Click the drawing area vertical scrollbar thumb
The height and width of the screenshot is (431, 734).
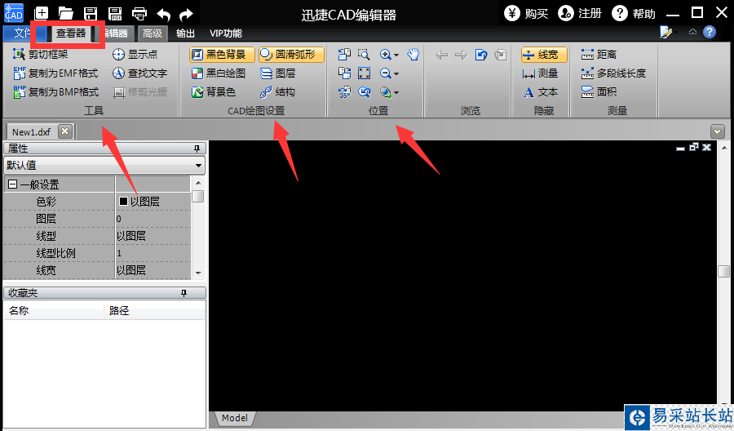[x=723, y=271]
